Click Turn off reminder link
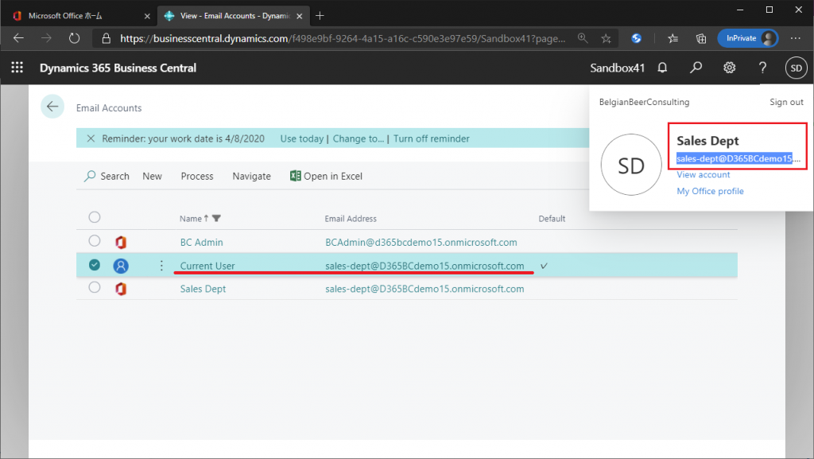This screenshot has height=459, width=814. click(431, 138)
